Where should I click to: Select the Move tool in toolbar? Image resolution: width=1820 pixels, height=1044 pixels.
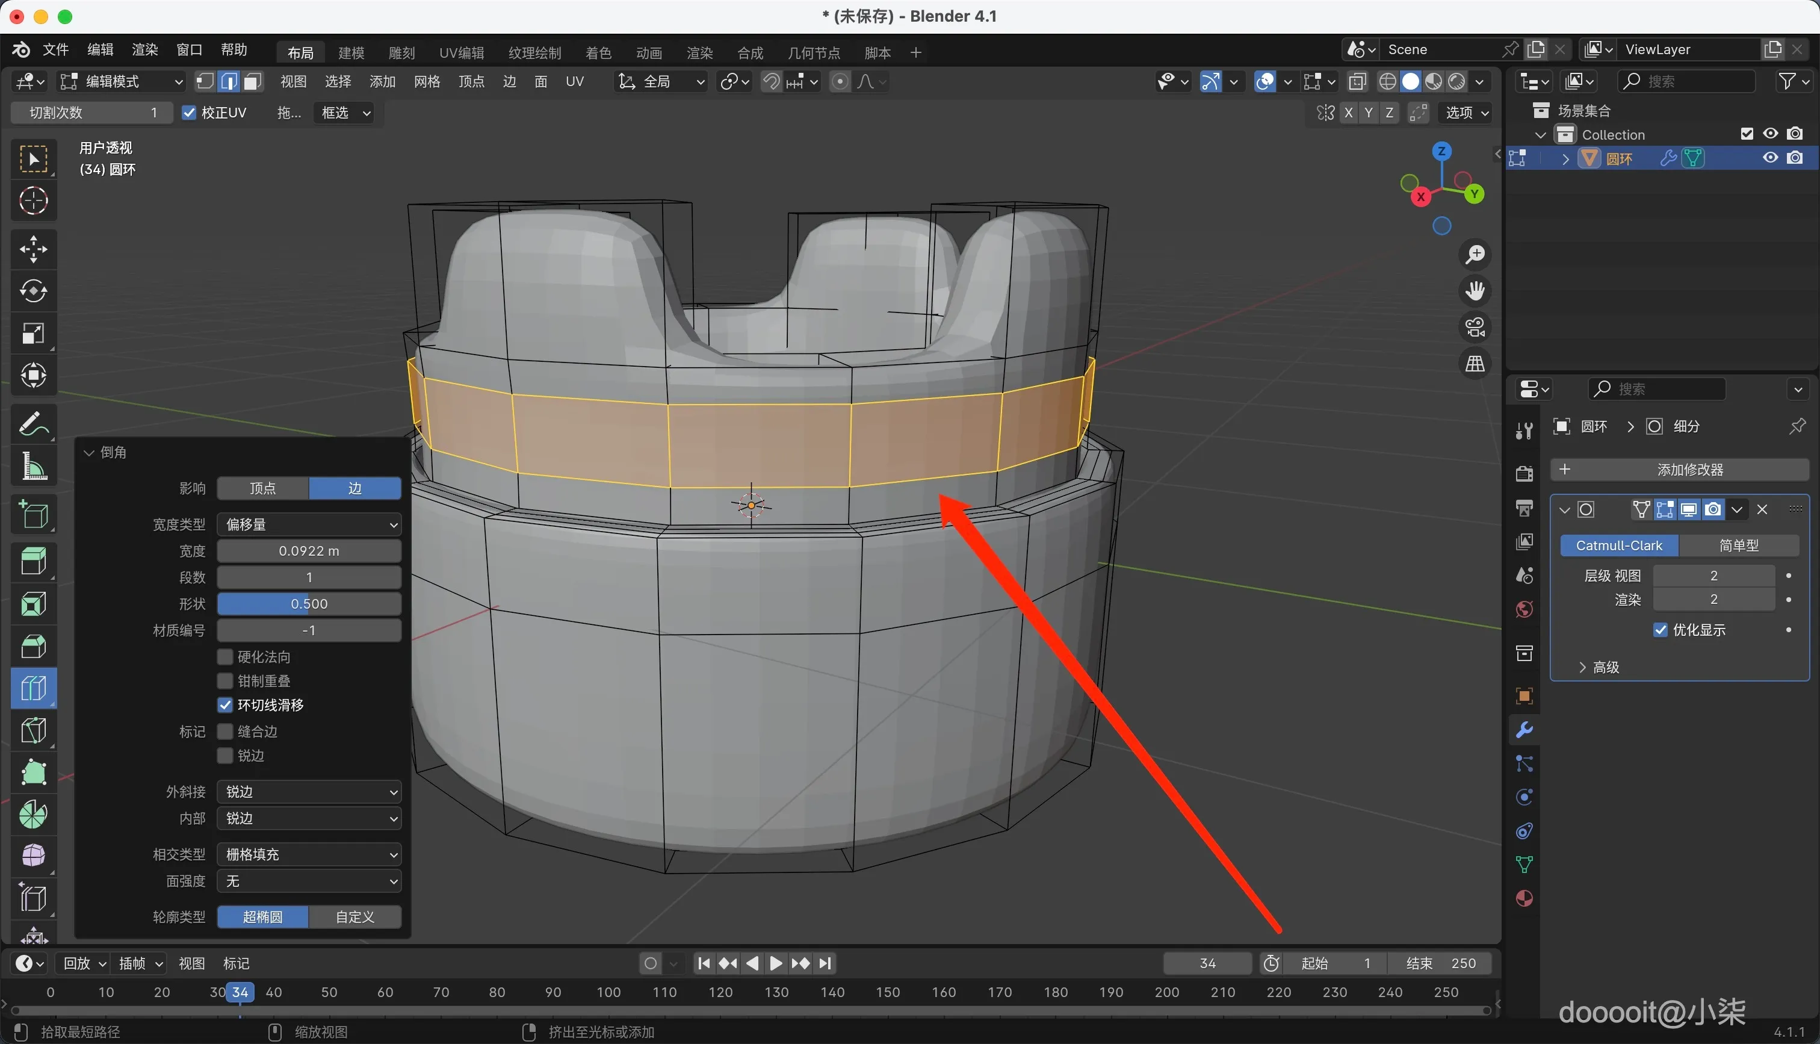[x=33, y=249]
